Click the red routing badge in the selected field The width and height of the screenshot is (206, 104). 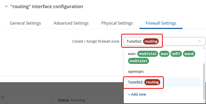[151, 41]
